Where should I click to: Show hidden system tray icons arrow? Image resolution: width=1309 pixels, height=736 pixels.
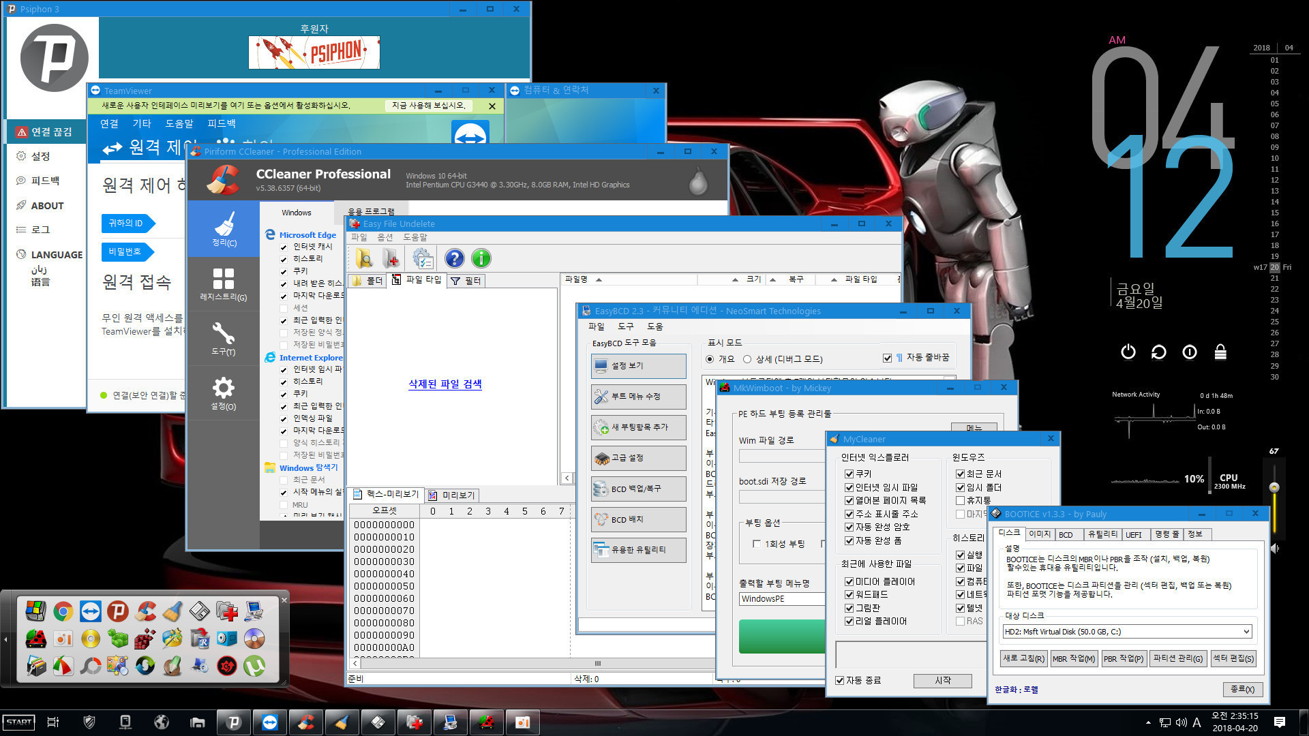click(1148, 722)
